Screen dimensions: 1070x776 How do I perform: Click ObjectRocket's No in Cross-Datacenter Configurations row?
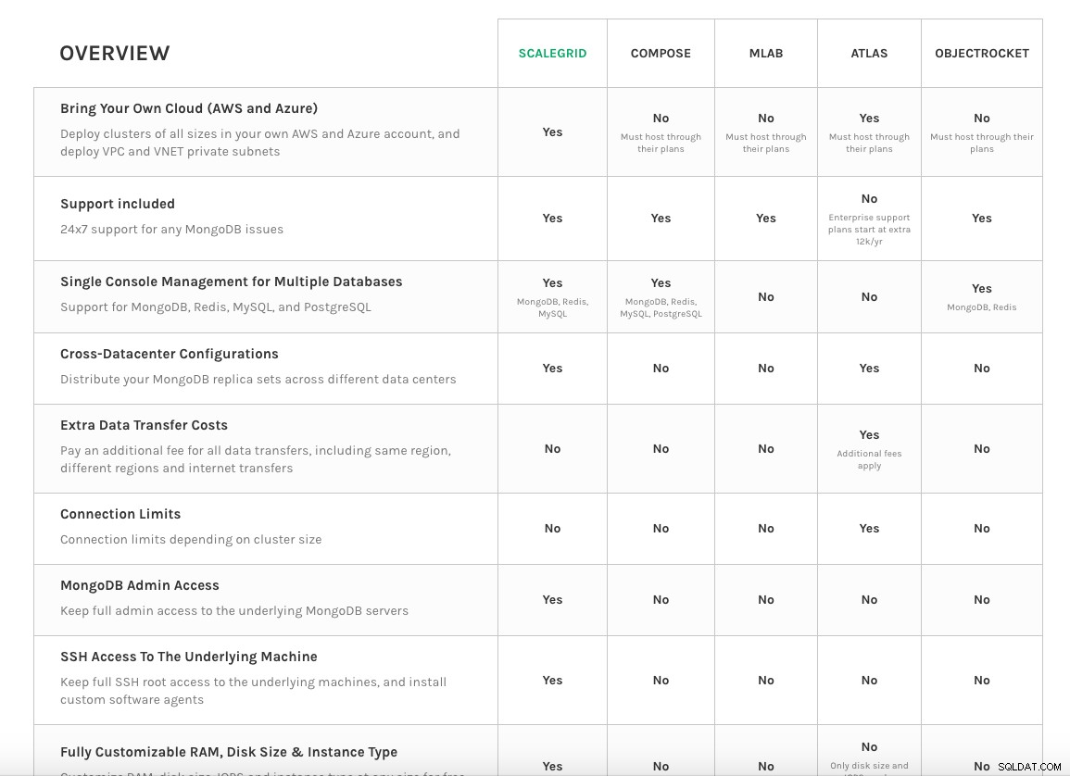982,369
